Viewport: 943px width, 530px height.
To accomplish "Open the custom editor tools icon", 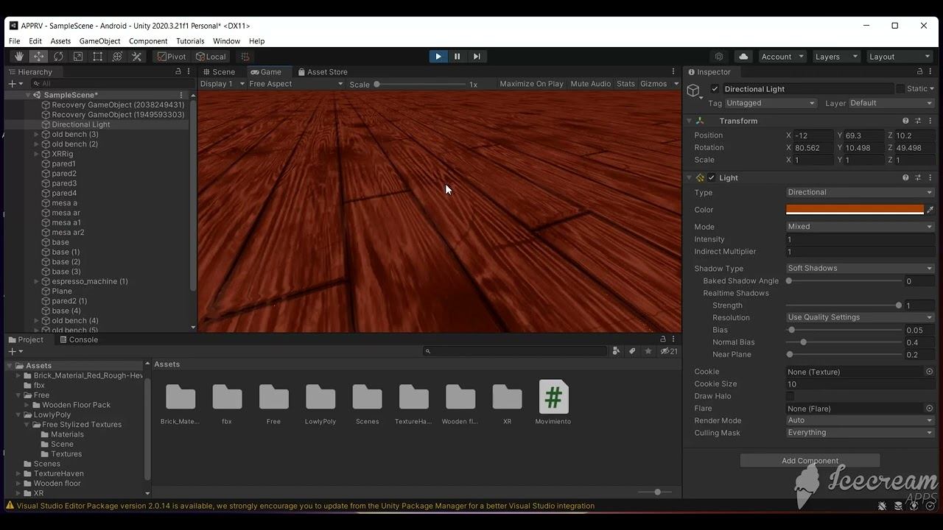I will 136,57.
